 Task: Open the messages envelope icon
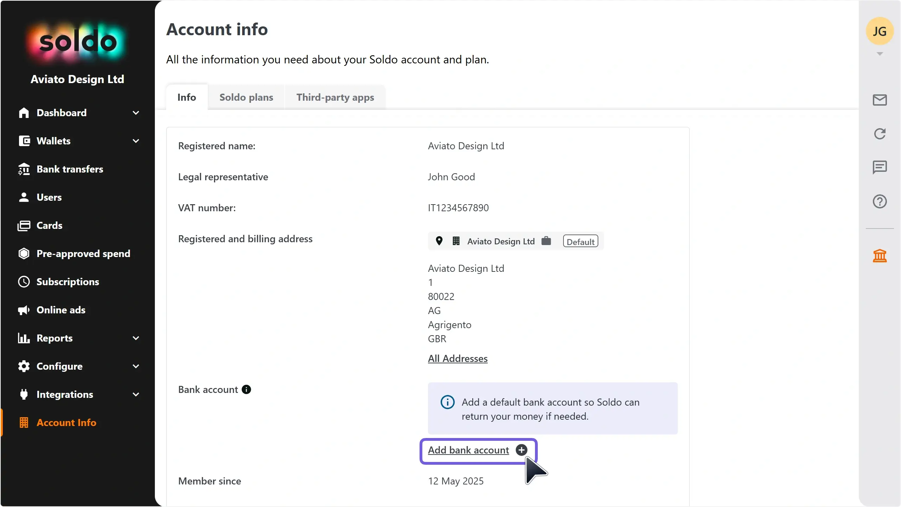coord(880,100)
